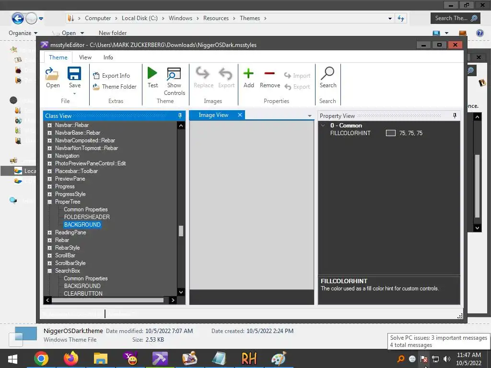Expand the NavbarBase::Rebar node
Screen dimensions: 491x368
(x=49, y=133)
